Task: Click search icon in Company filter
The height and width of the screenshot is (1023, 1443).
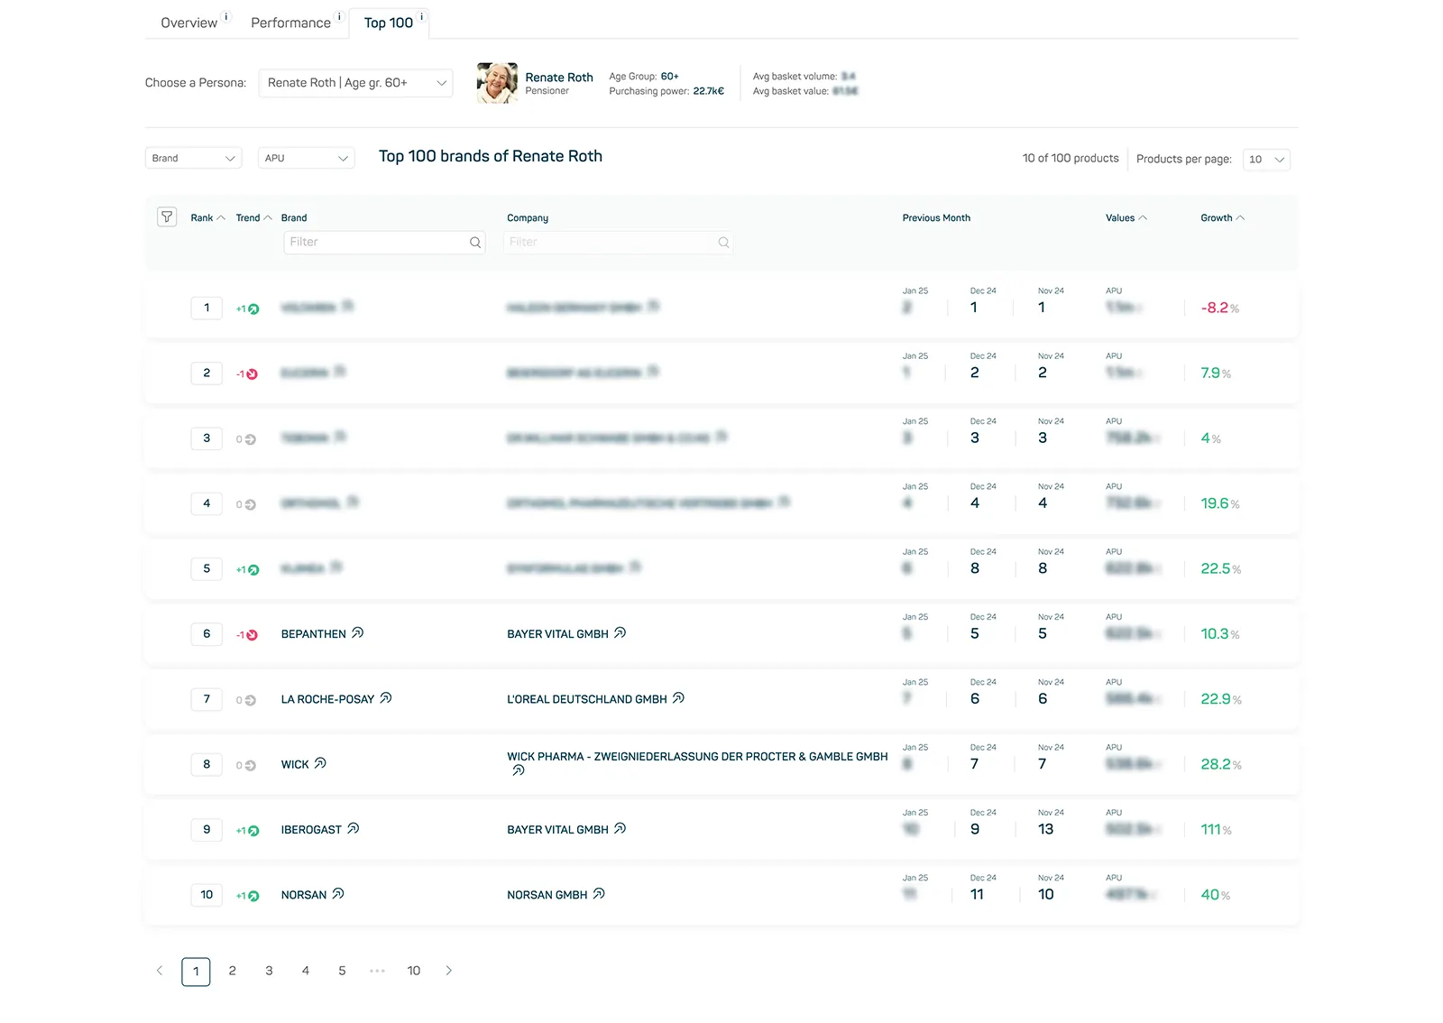Action: pos(723,243)
